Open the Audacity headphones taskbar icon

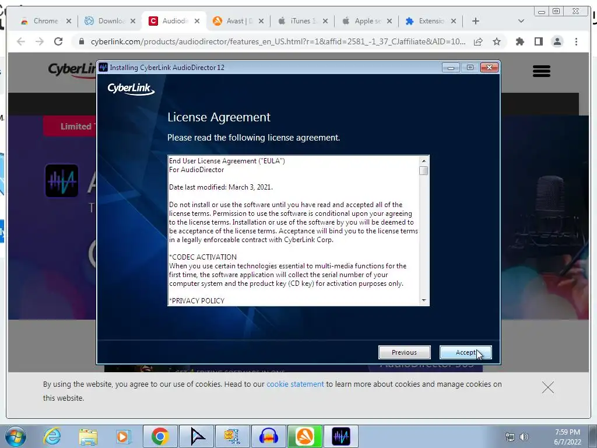[x=268, y=436]
